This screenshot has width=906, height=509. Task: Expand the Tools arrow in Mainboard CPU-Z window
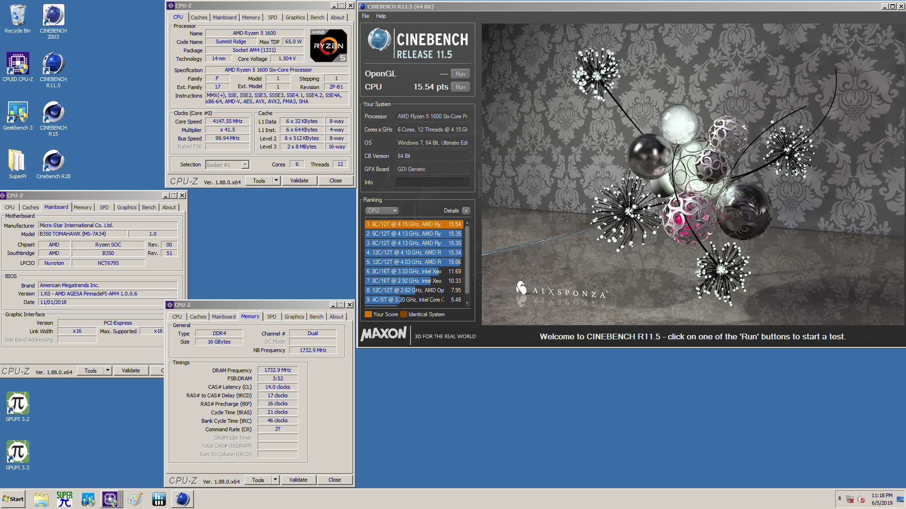pyautogui.click(x=108, y=370)
